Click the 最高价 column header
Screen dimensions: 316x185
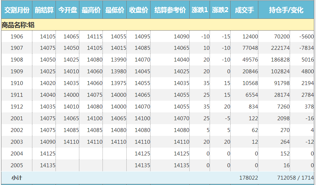pyautogui.click(x=91, y=10)
